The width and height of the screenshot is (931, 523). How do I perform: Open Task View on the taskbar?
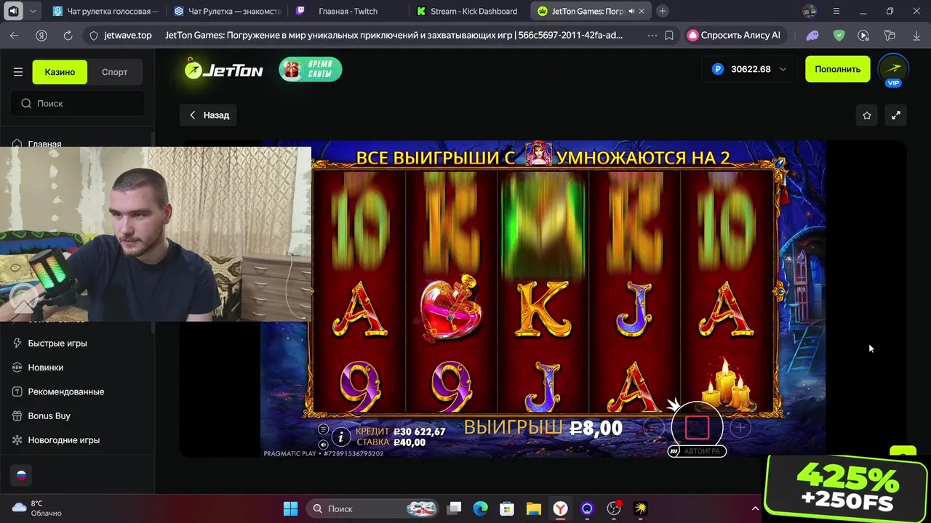pyautogui.click(x=454, y=508)
